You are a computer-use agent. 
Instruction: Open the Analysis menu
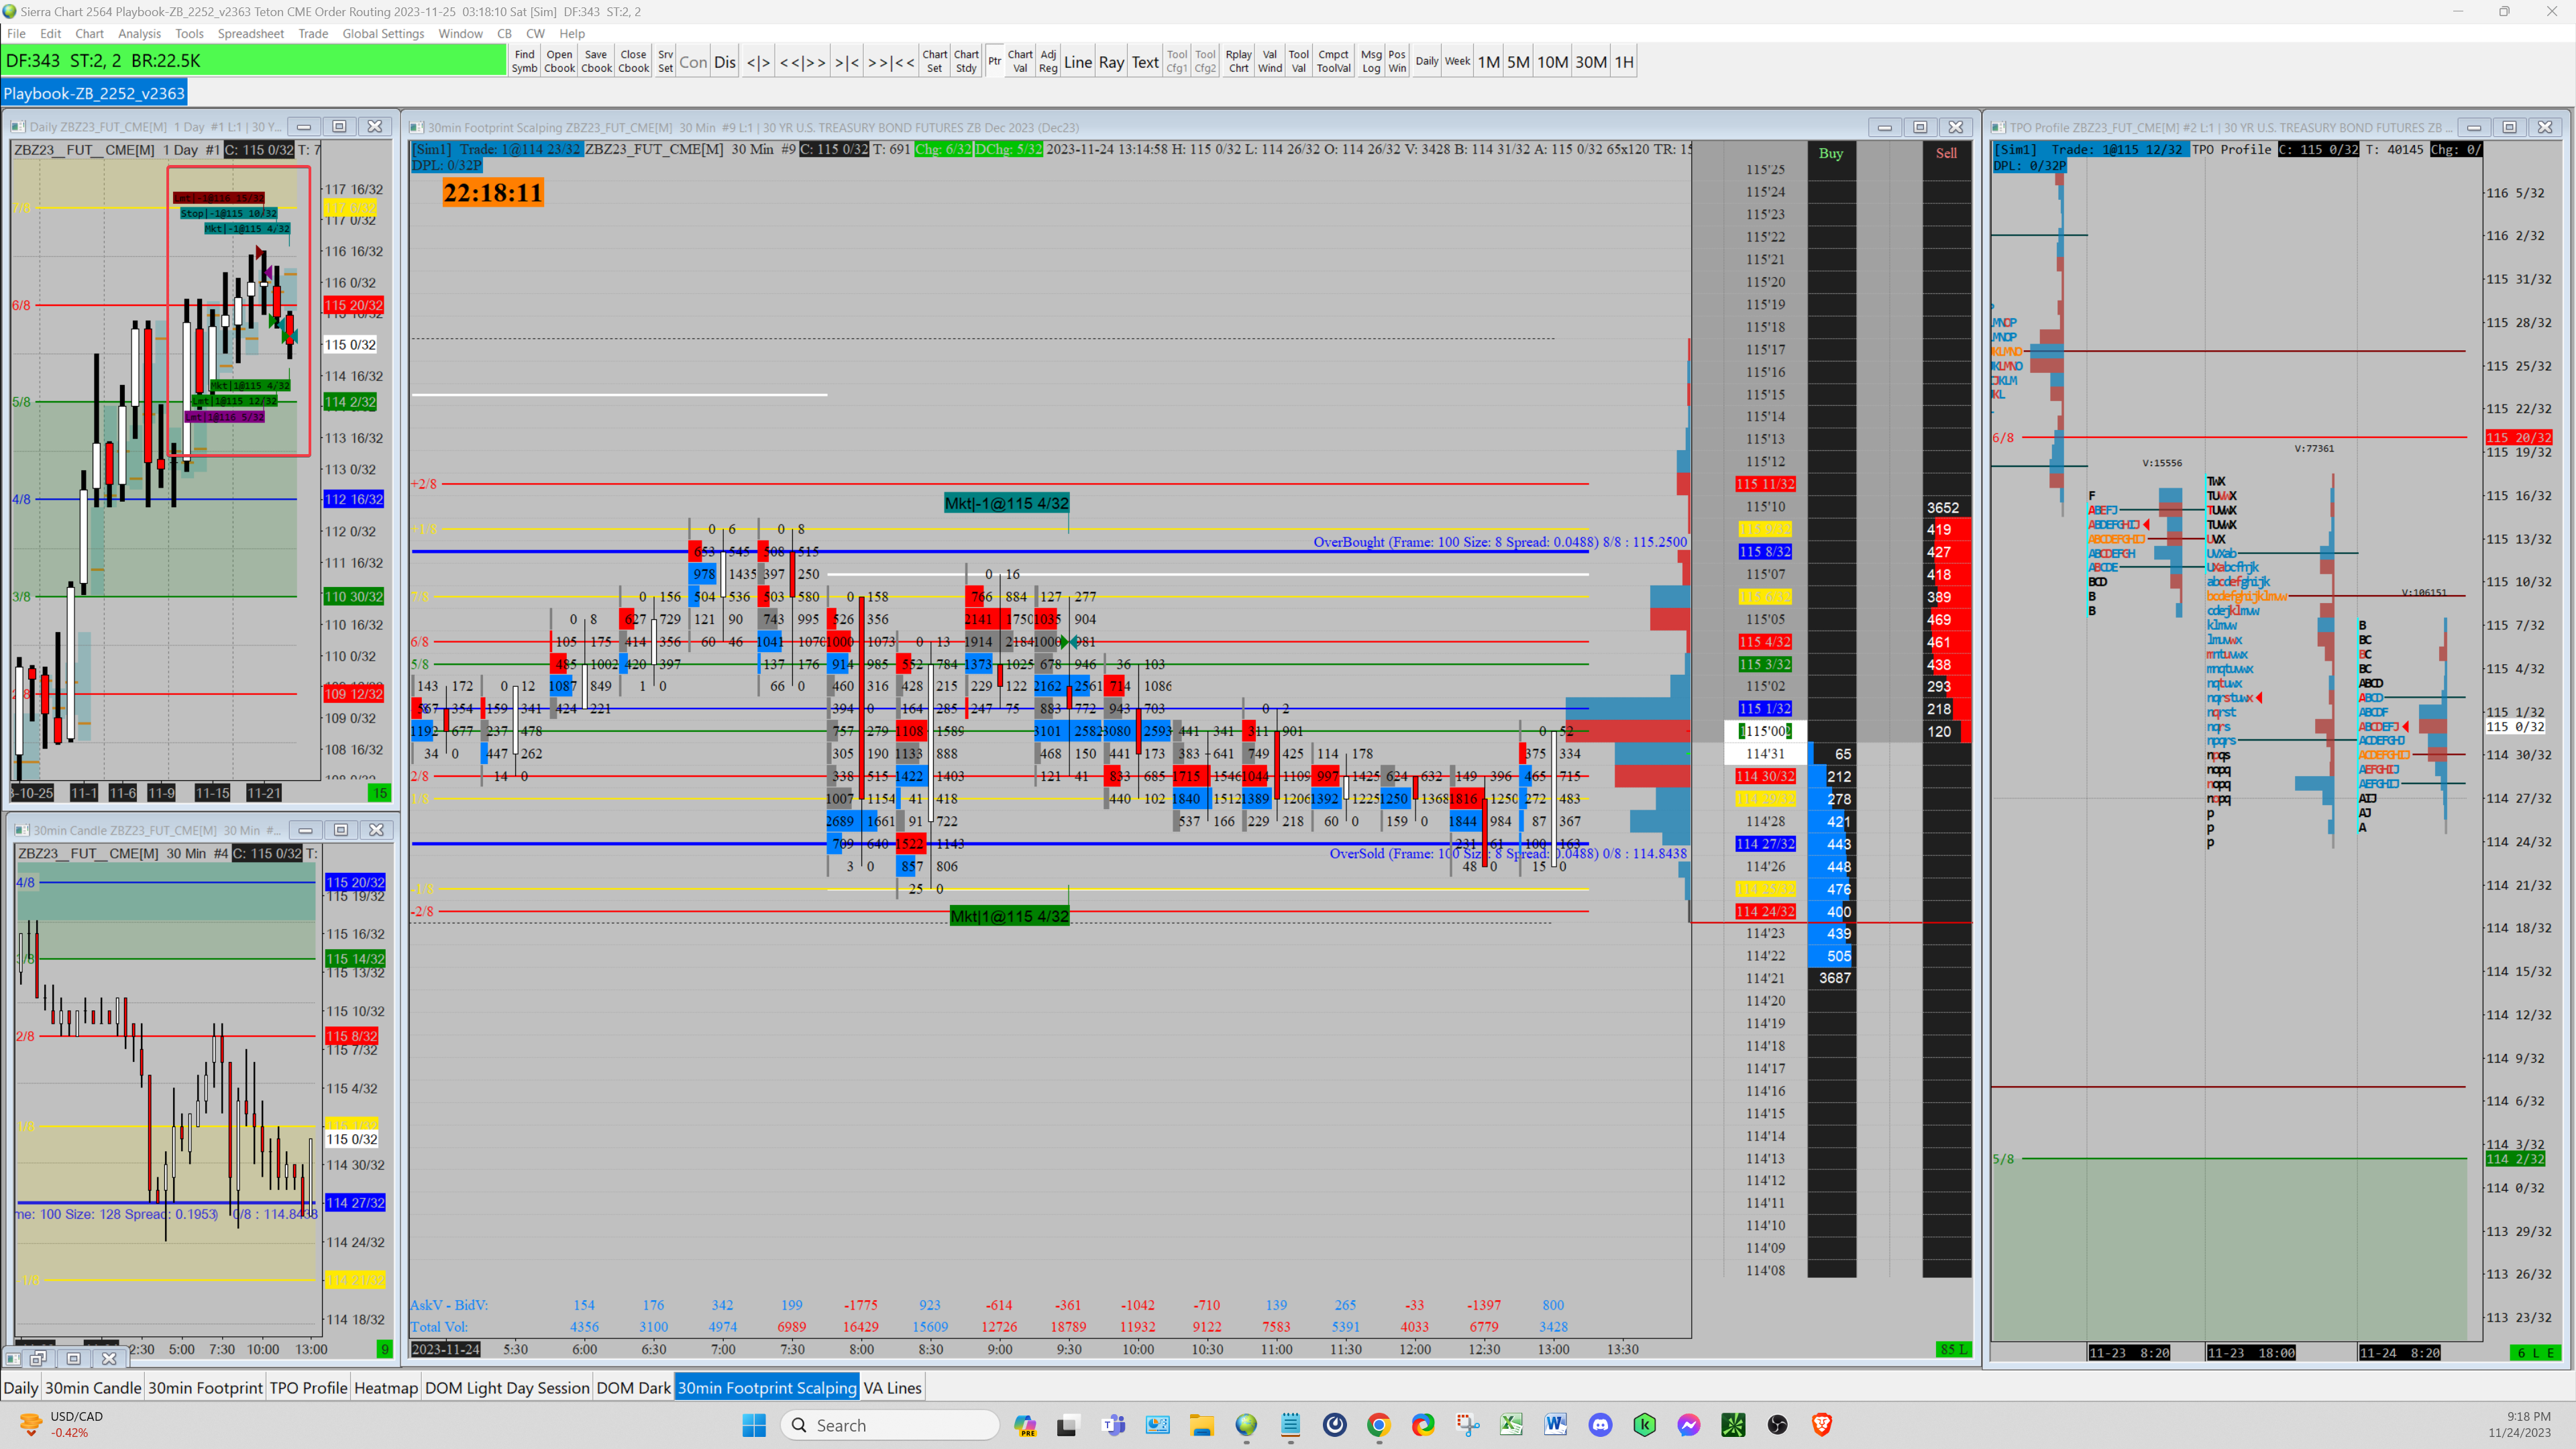click(139, 33)
